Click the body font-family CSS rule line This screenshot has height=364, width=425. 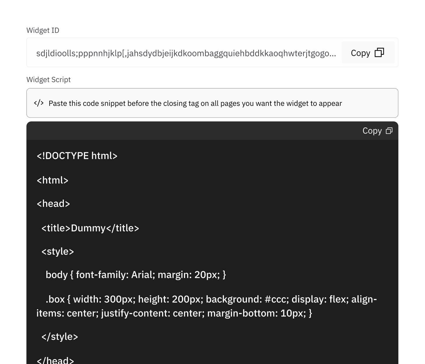click(136, 275)
